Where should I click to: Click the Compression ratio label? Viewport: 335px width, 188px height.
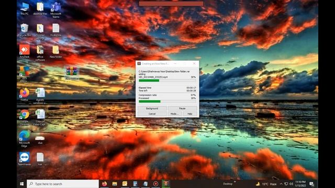[x=148, y=95]
